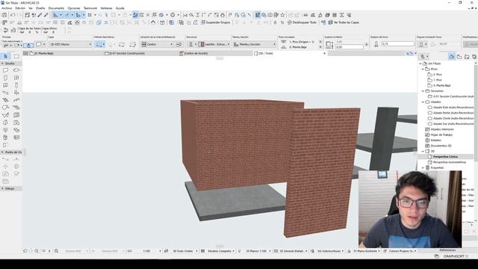Click the pick up parameters eyedropper
Screen dimensions: 478x269
coord(40,15)
